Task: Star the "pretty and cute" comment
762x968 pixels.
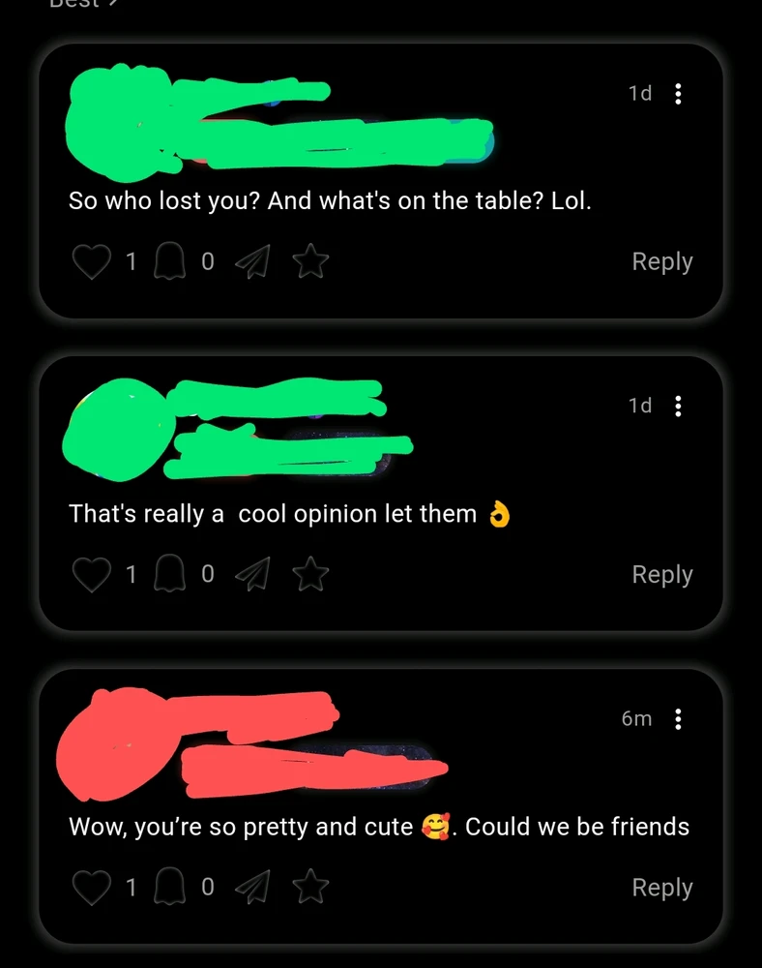Action: [310, 887]
